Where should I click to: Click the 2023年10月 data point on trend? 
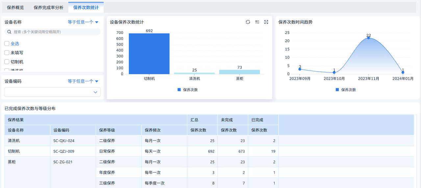pos(334,73)
